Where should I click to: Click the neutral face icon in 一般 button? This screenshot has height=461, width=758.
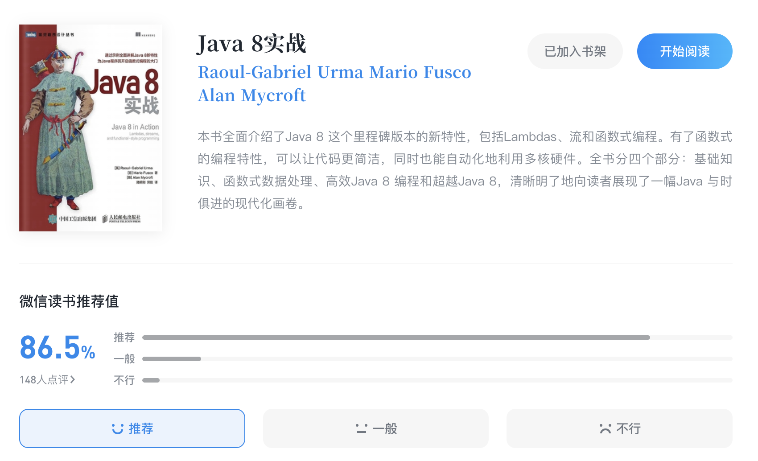[362, 429]
